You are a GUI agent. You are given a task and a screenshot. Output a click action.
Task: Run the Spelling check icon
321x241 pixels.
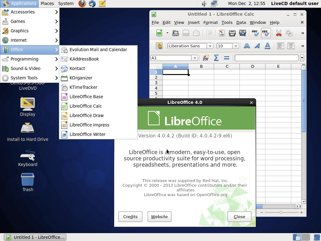[x=255, y=33]
